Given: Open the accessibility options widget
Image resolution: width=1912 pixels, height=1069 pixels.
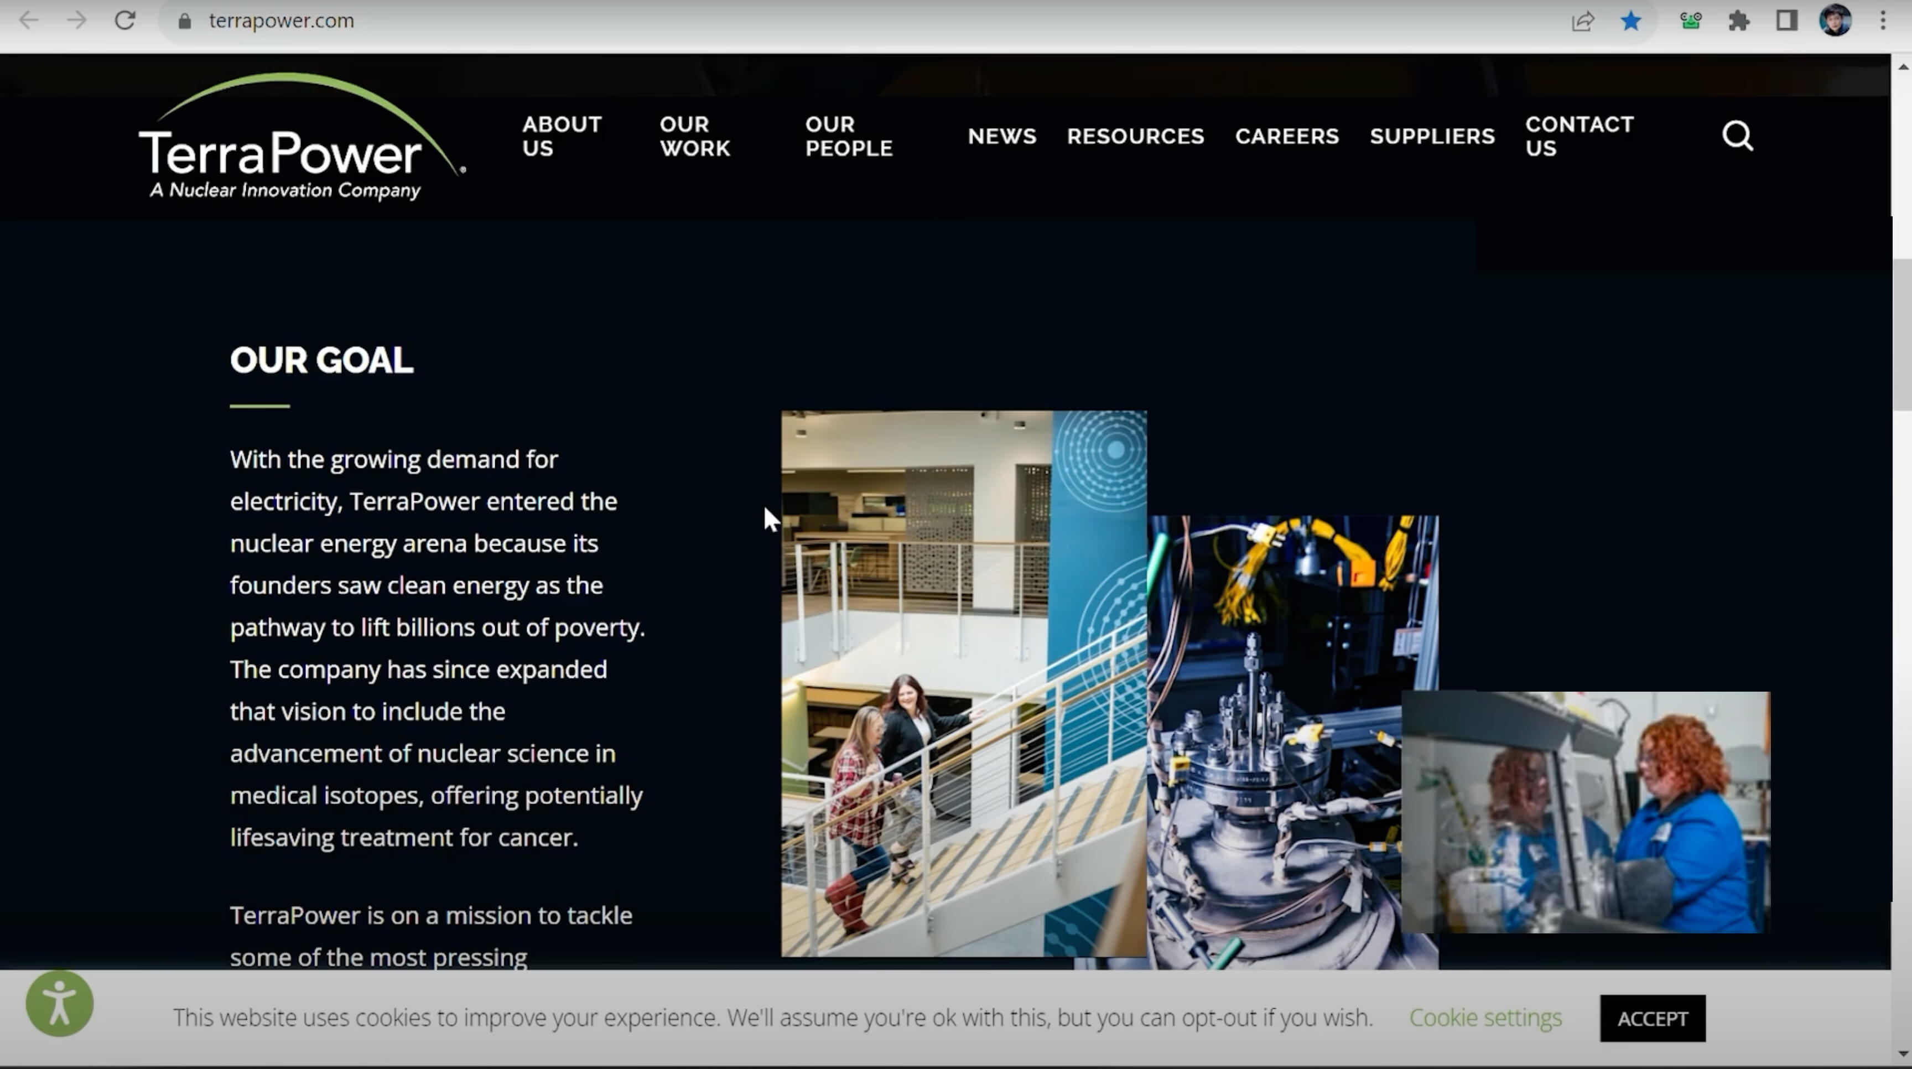Looking at the screenshot, I should pyautogui.click(x=59, y=1003).
